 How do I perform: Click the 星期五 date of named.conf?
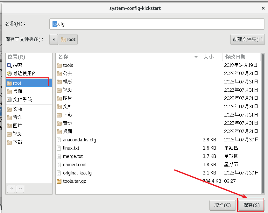tap(231, 165)
